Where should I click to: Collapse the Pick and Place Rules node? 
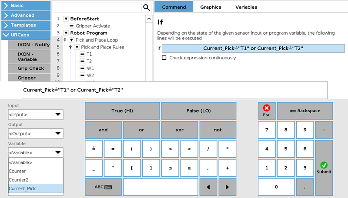click(x=77, y=47)
